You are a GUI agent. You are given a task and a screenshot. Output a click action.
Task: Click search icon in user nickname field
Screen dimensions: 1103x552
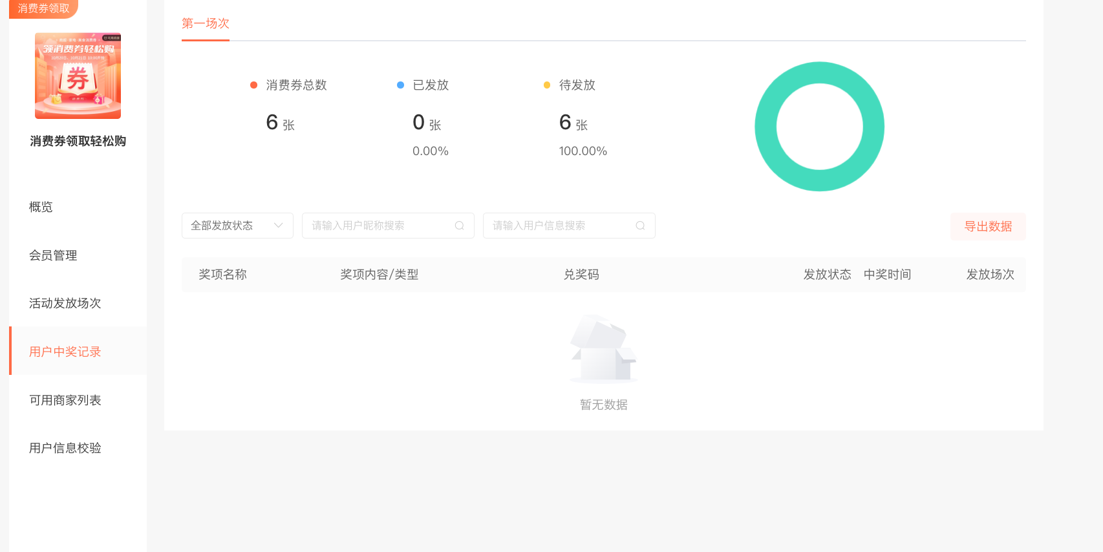point(459,226)
